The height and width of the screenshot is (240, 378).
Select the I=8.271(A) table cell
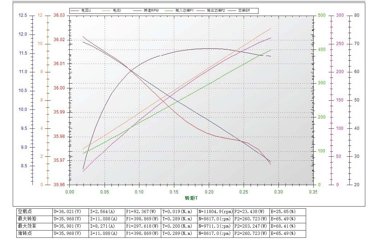point(103,226)
